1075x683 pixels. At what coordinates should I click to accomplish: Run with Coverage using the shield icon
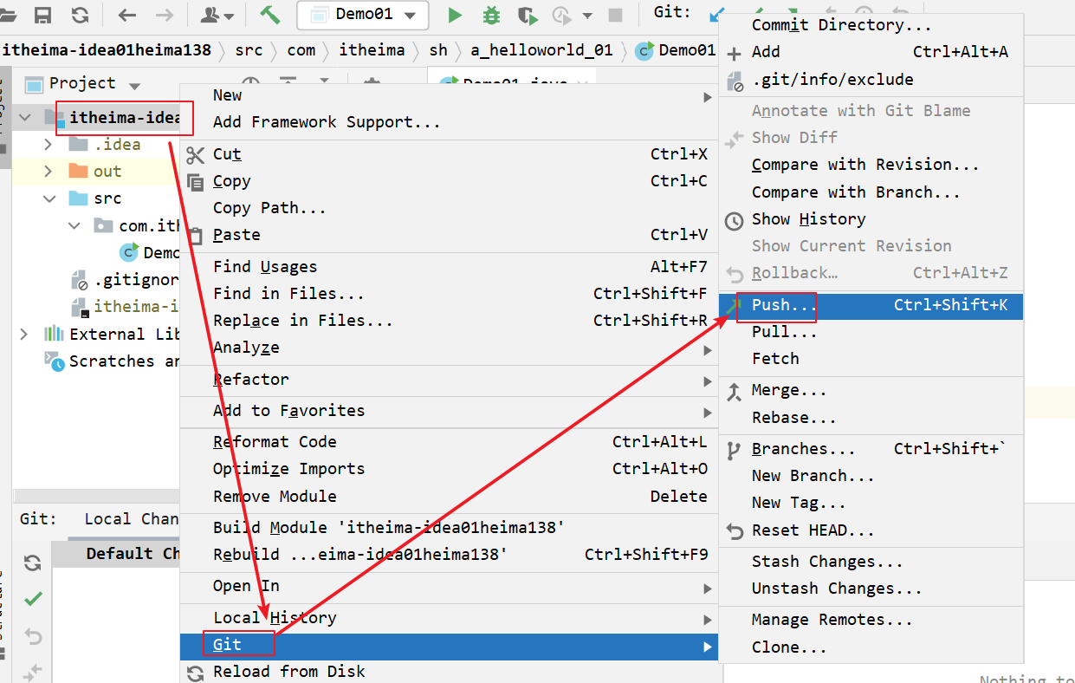tap(526, 15)
